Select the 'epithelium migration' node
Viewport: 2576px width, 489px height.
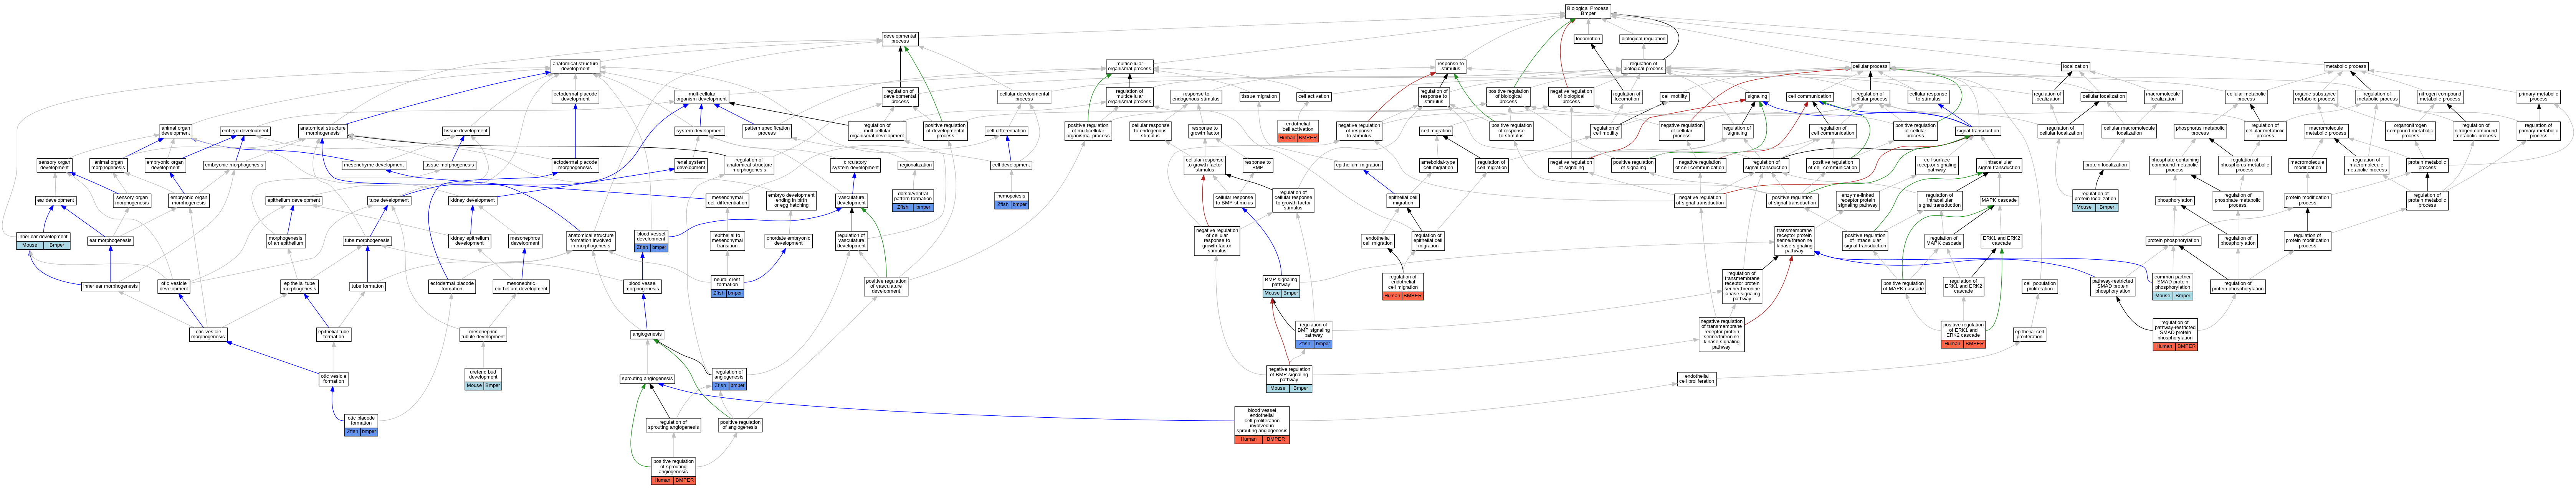1358,165
